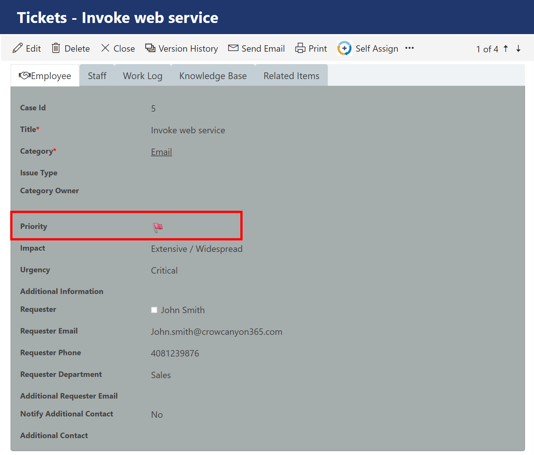The height and width of the screenshot is (455, 534).
Task: Click the 'Title' field label
Action: tap(30, 129)
